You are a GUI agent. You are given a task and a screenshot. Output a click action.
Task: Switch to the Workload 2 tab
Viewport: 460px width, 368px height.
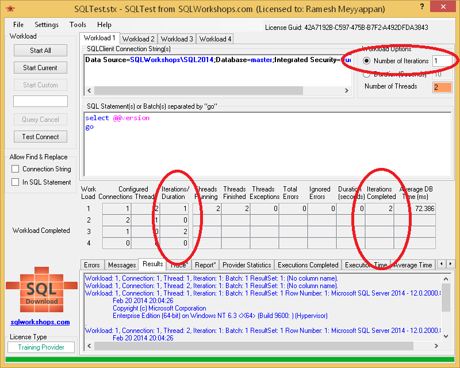[x=138, y=39]
